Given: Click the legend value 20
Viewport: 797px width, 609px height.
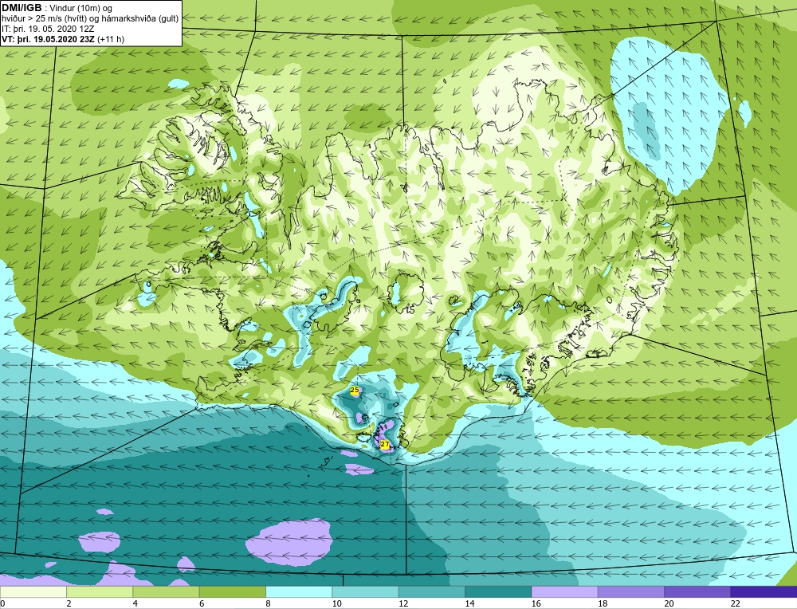Looking at the screenshot, I should [x=669, y=603].
